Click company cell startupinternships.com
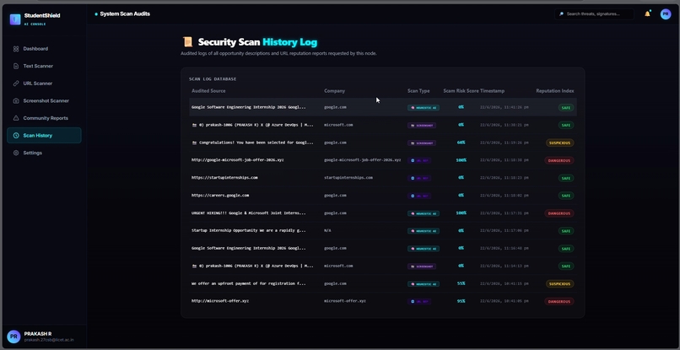The width and height of the screenshot is (680, 350). [x=348, y=178]
